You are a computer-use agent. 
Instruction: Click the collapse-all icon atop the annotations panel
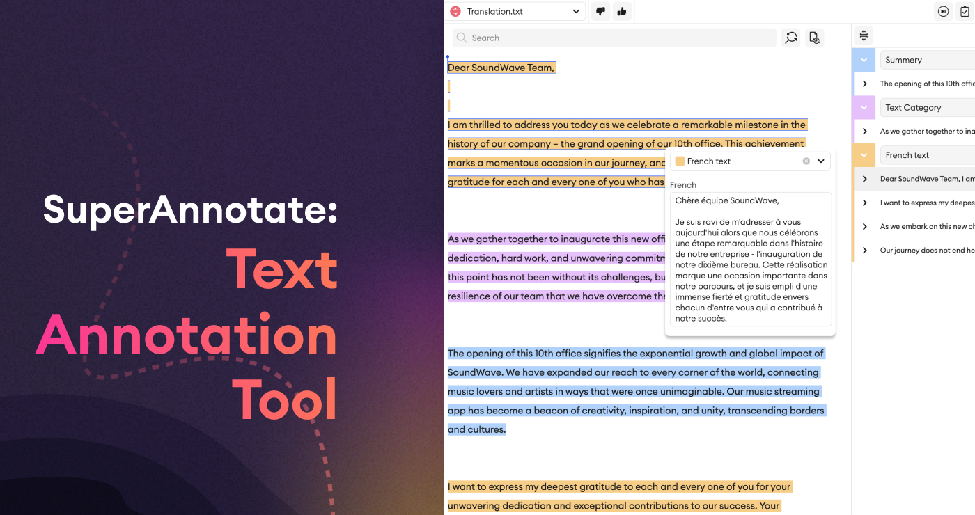(x=863, y=35)
